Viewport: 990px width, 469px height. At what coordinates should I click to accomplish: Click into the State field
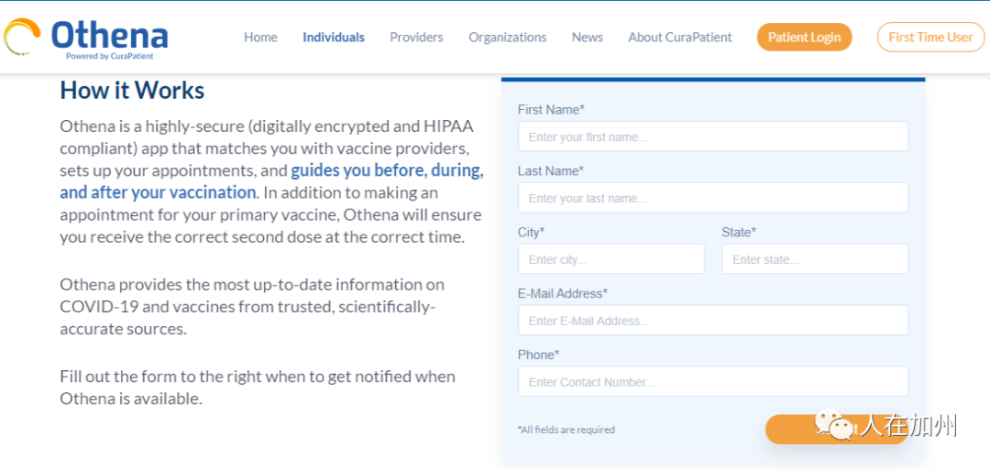coord(815,259)
